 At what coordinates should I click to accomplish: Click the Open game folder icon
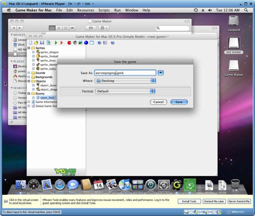36,43
